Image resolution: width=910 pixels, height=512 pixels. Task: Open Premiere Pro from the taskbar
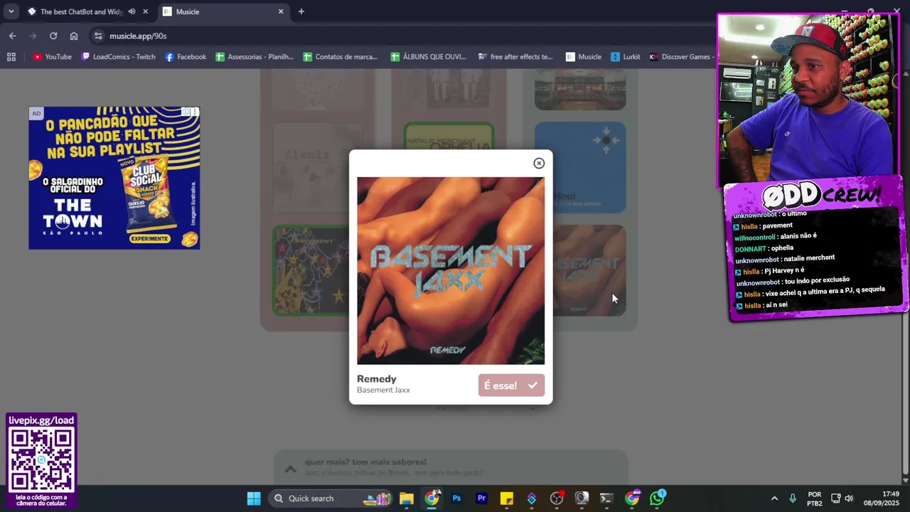click(x=481, y=498)
